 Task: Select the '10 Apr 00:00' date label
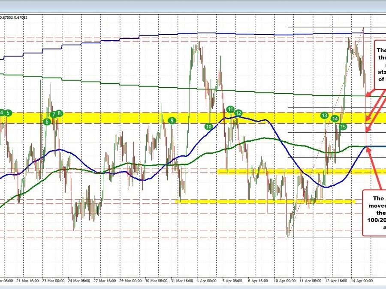click(x=286, y=282)
